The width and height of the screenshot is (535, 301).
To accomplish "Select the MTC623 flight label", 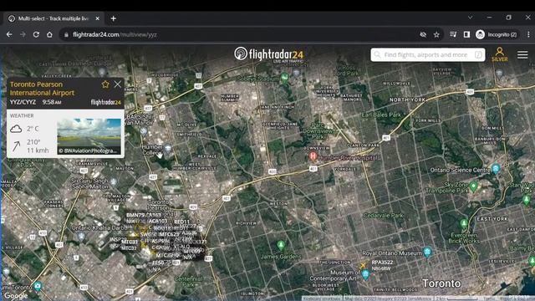I will pyautogui.click(x=169, y=234).
